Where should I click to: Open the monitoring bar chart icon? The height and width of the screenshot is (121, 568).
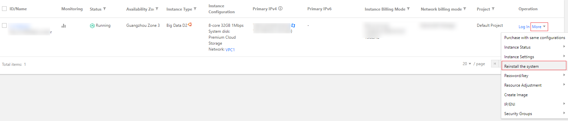click(x=64, y=25)
